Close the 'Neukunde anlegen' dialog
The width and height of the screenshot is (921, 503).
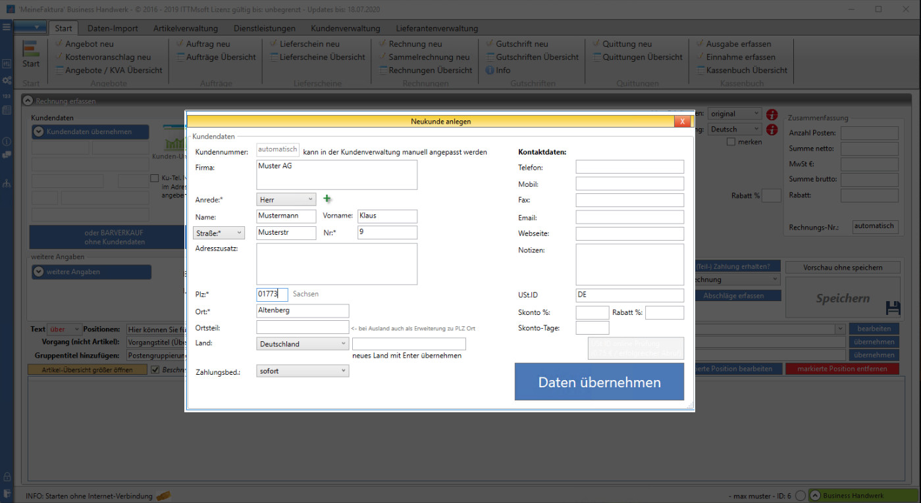(x=683, y=122)
